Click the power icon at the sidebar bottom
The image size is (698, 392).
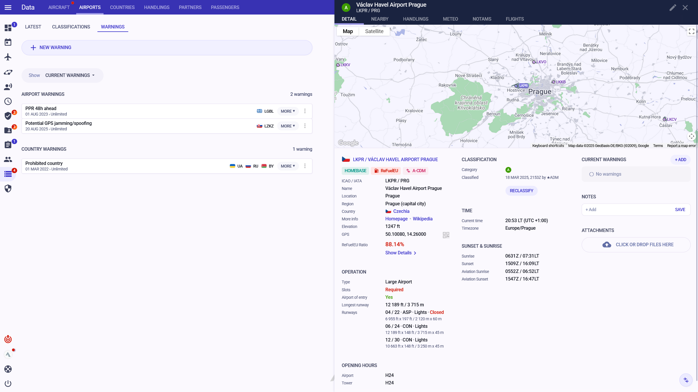click(x=8, y=383)
